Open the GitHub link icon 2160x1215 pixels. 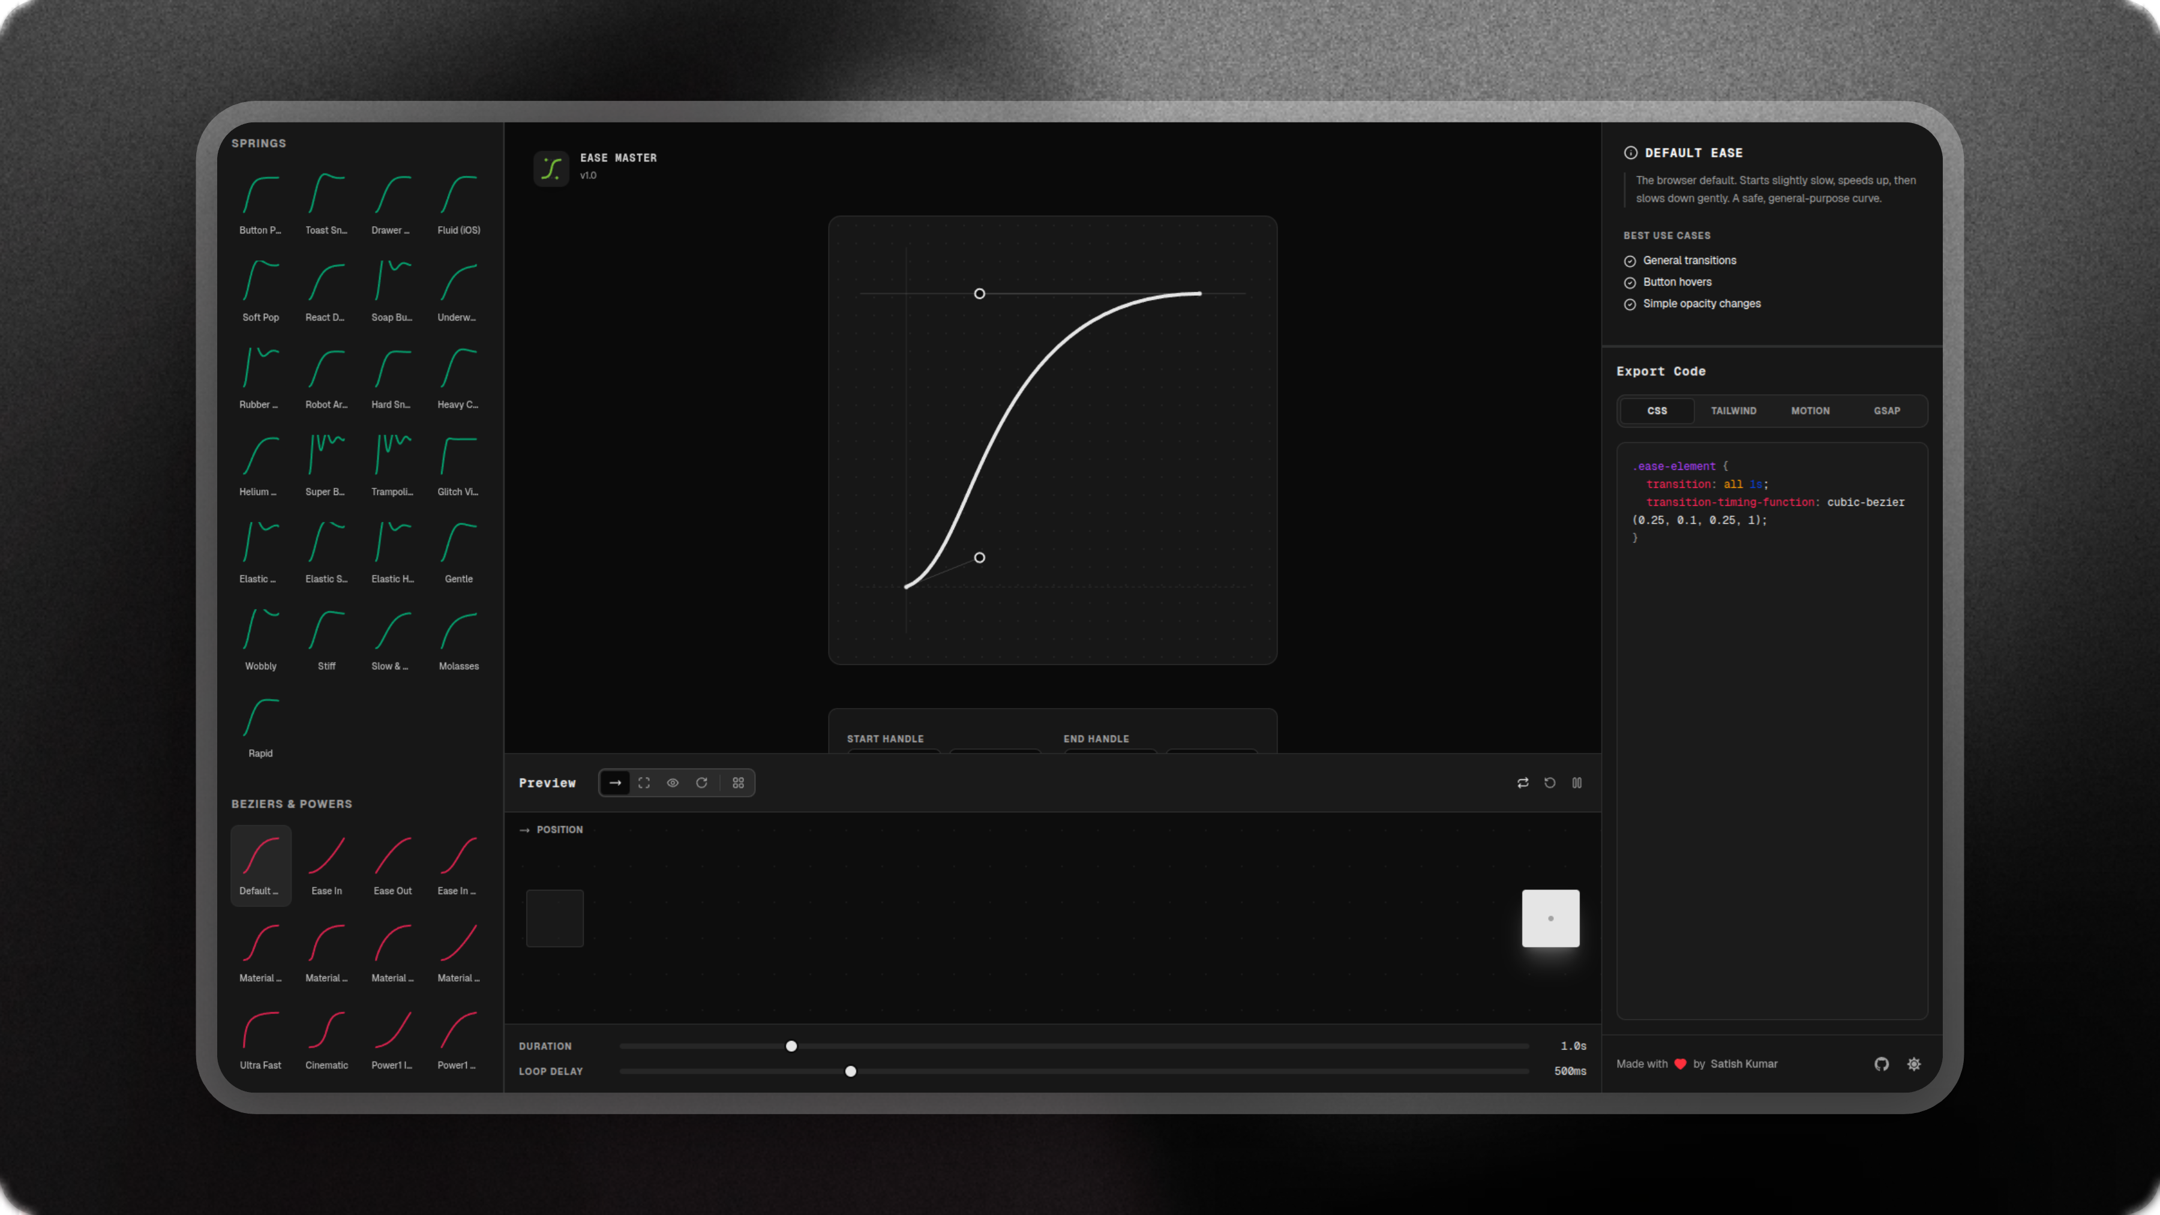coord(1882,1063)
